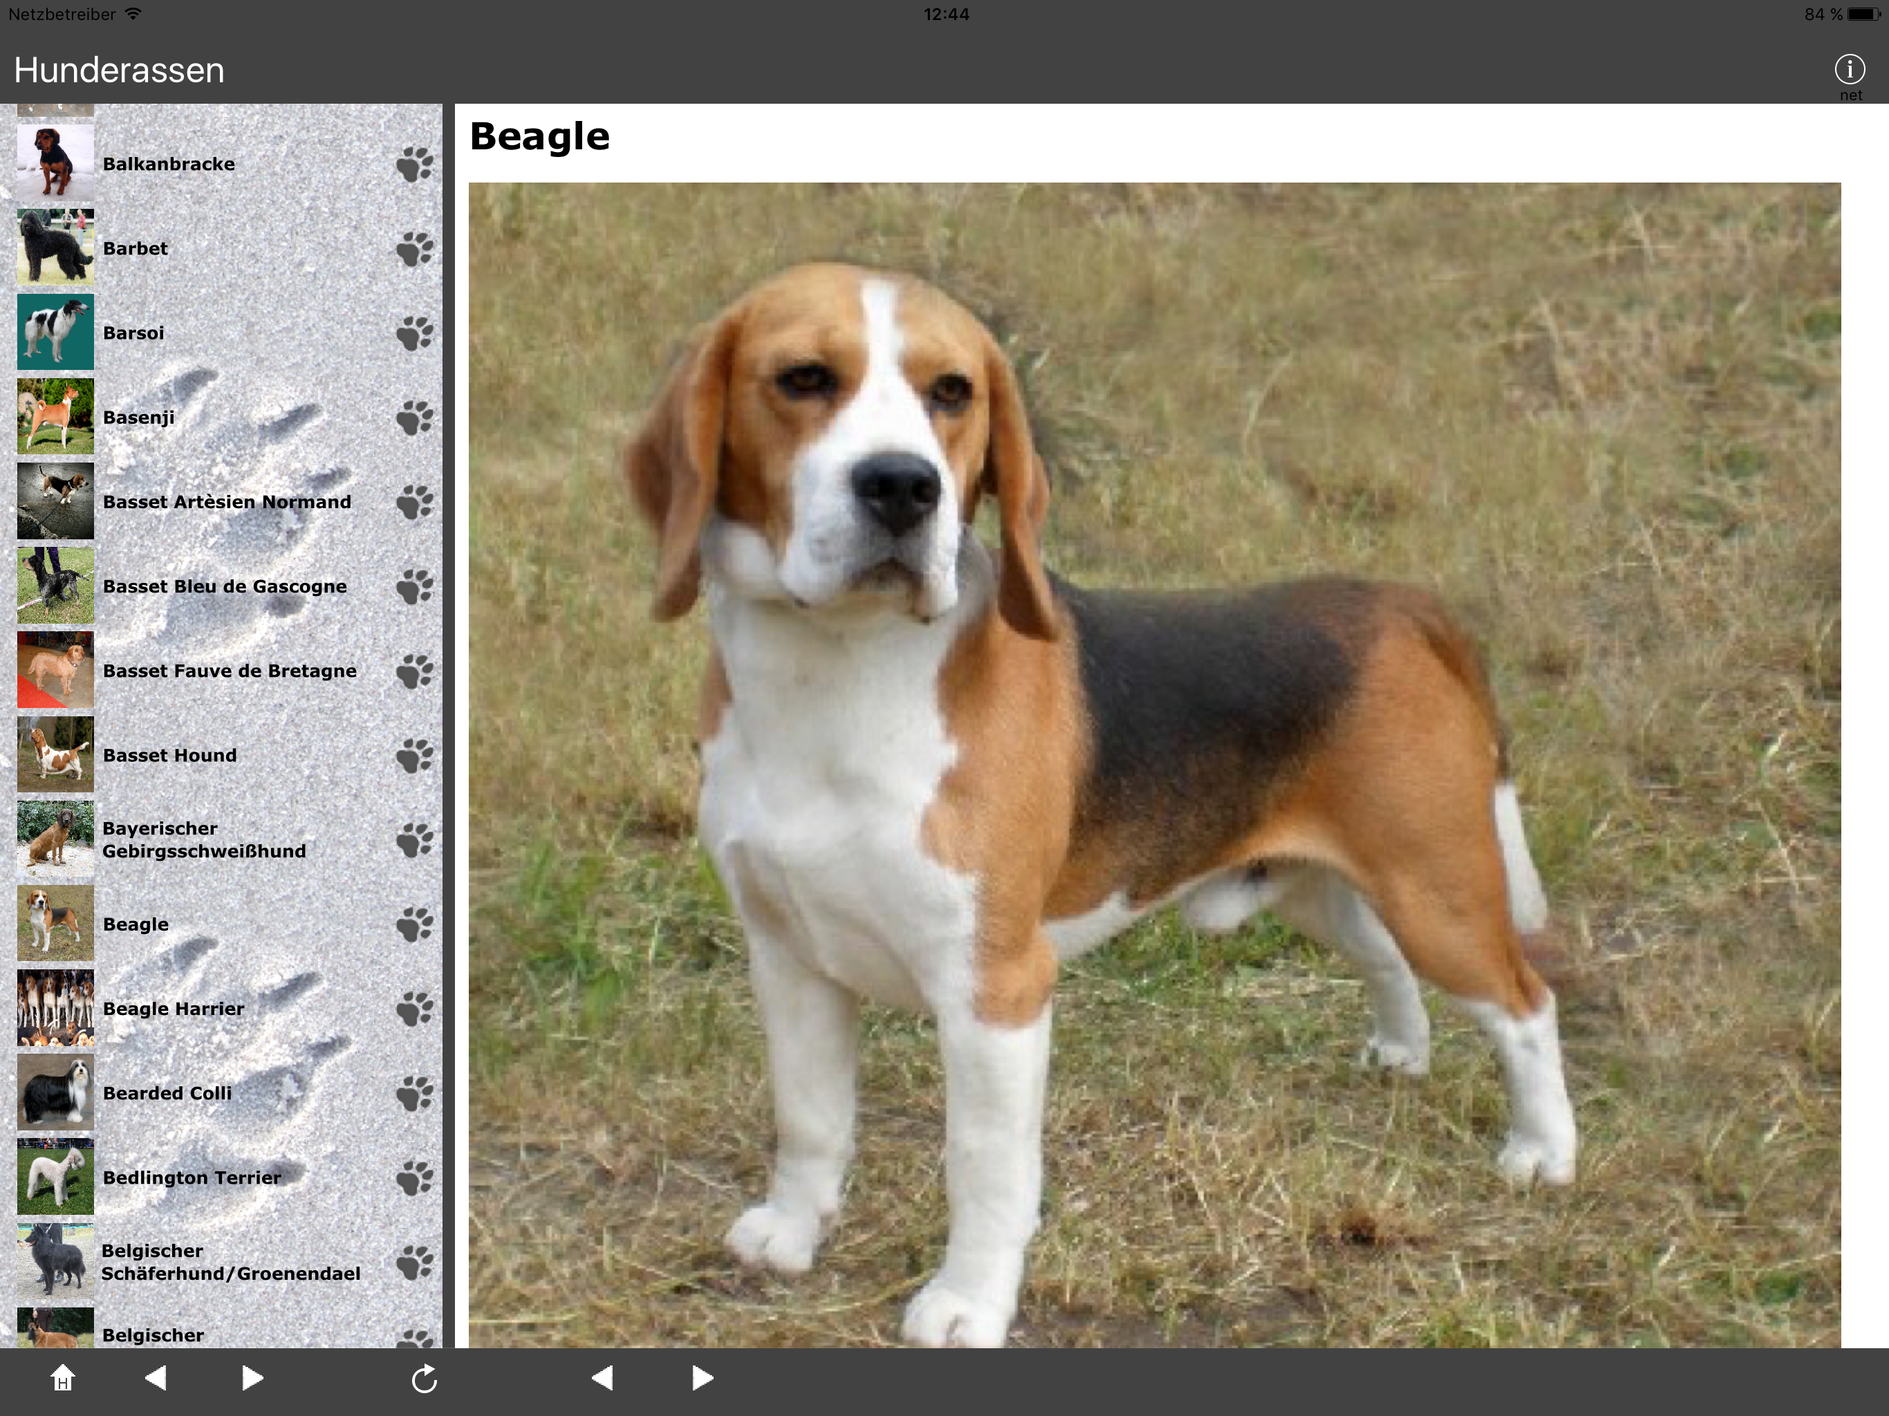
Task: Select Beagle Harrier in the list
Action: point(174,1009)
